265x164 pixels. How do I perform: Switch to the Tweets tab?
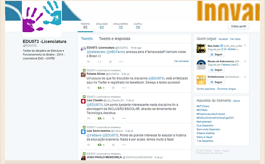[87, 39]
